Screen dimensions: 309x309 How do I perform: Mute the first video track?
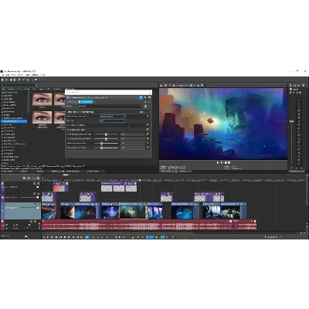pyautogui.click(x=34, y=183)
